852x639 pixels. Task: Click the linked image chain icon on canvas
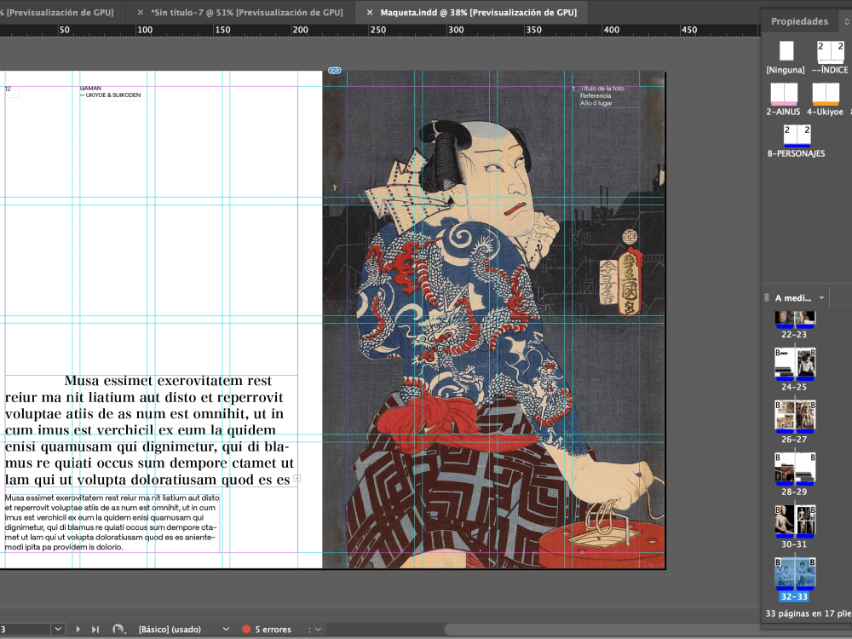pyautogui.click(x=334, y=71)
